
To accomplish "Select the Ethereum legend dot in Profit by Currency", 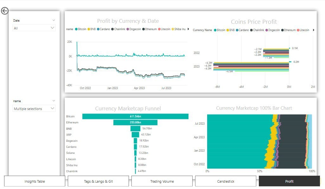I will [x=143, y=29].
